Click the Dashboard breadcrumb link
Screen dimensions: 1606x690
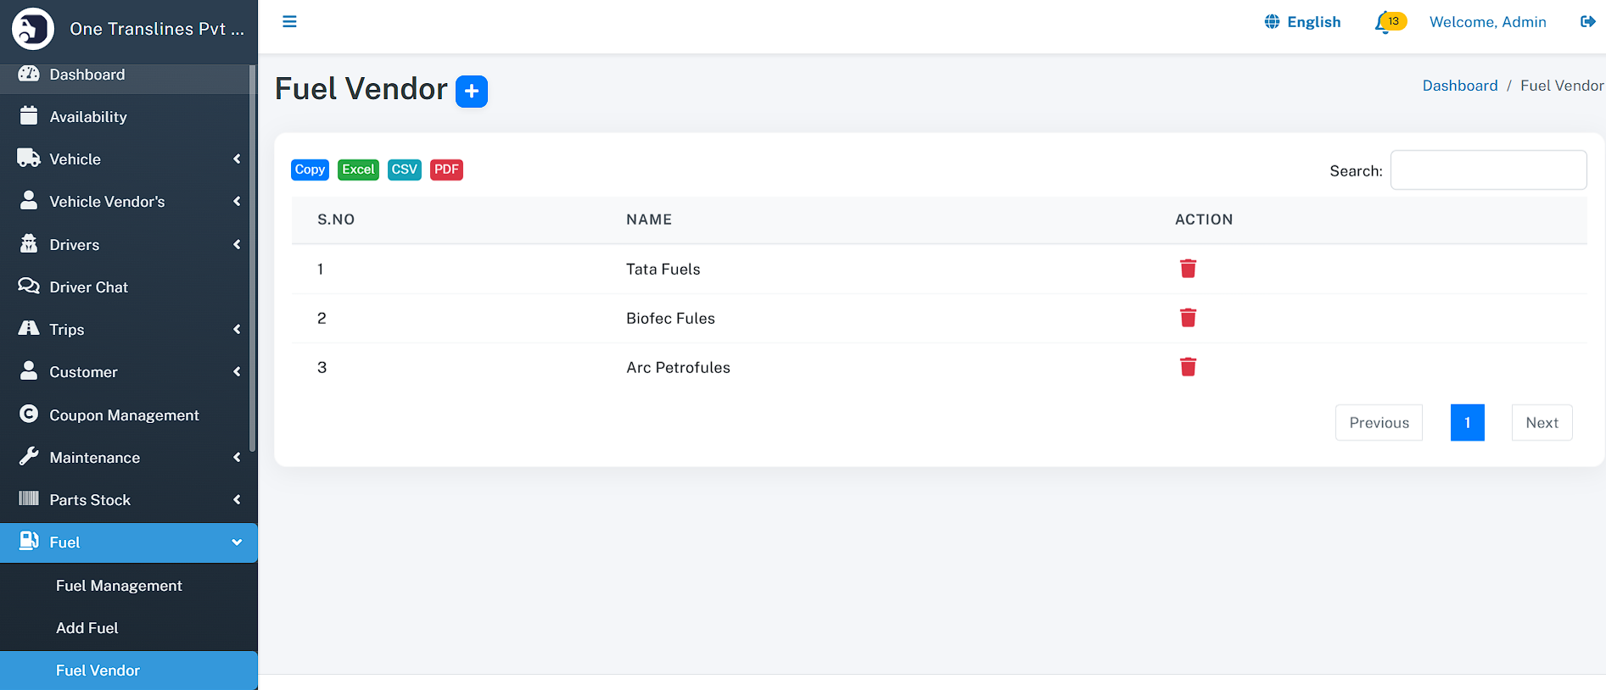1459,86
